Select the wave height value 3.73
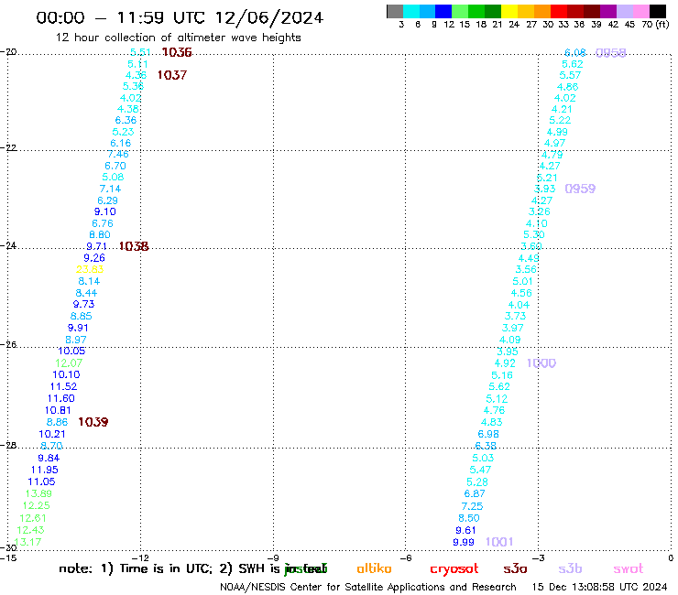Image resolution: width=678 pixels, height=595 pixels. pos(516,316)
